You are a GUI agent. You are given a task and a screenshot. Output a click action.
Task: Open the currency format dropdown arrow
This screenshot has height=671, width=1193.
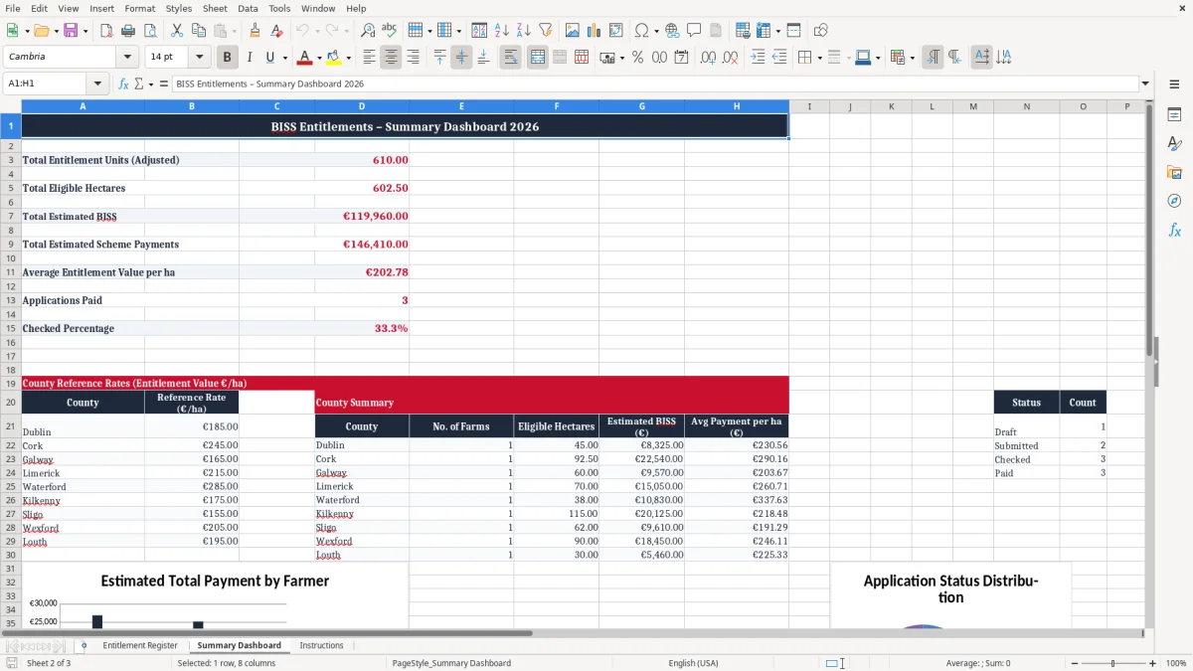point(621,58)
